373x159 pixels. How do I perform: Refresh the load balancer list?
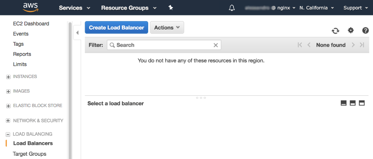335,31
